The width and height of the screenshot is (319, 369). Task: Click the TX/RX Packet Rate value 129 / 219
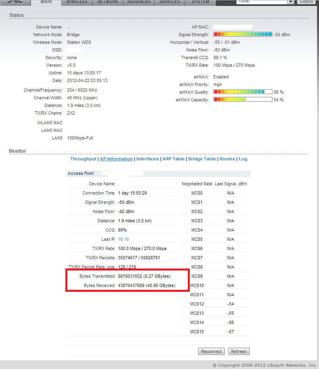127,267
